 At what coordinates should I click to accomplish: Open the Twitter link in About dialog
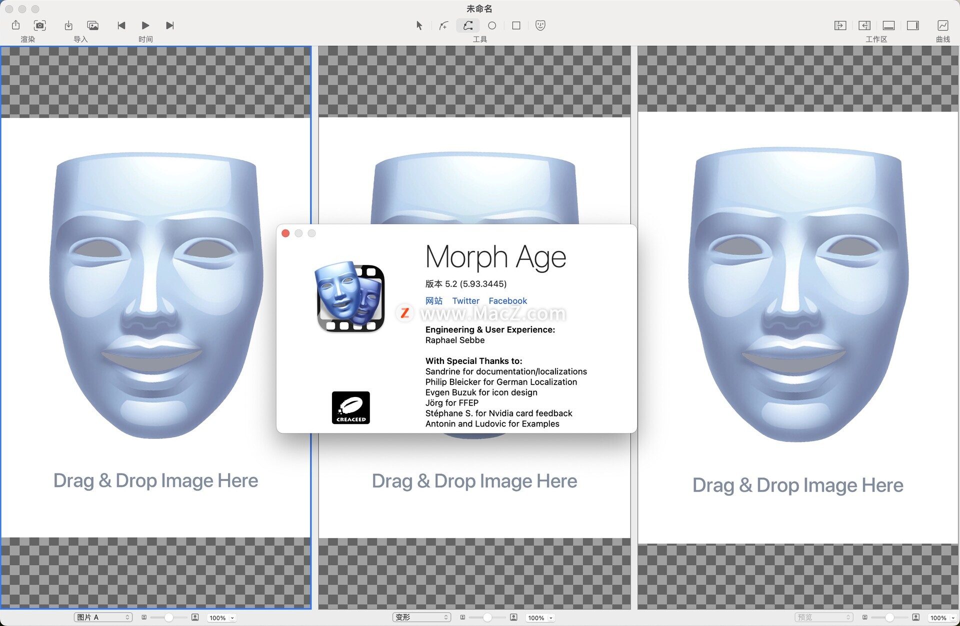465,300
